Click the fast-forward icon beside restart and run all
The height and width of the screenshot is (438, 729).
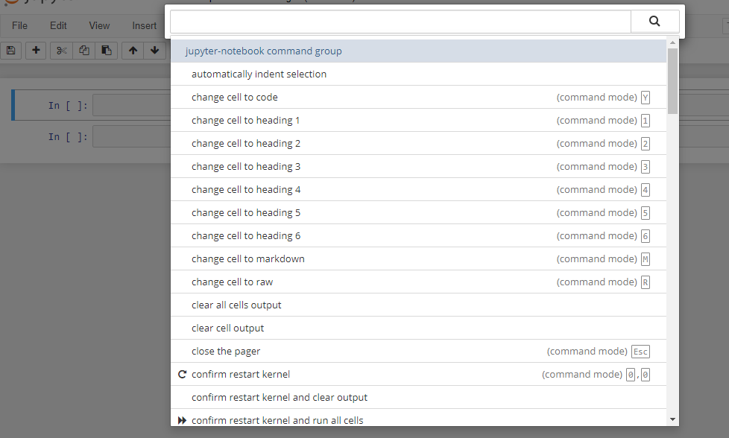click(182, 420)
